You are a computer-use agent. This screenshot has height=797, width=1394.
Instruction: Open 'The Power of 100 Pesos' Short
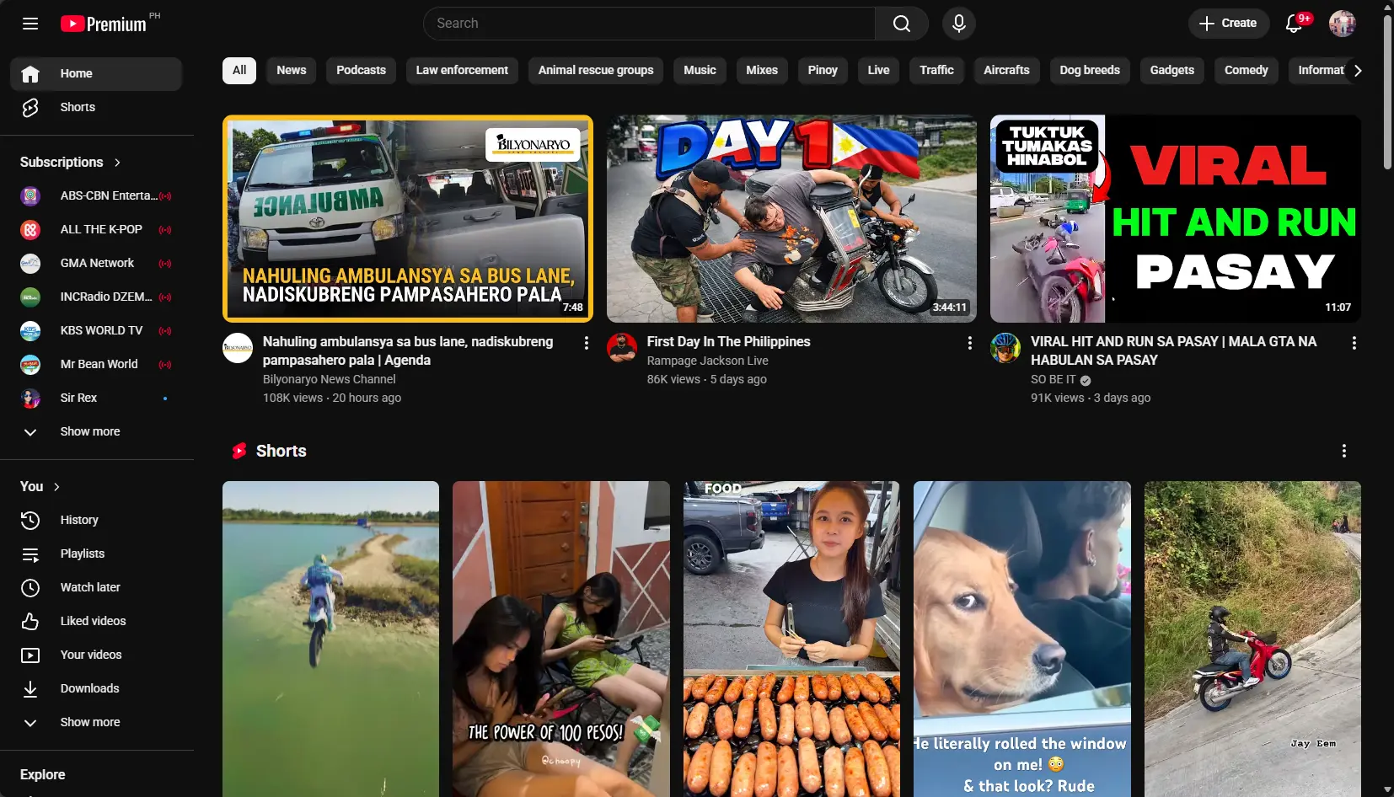(561, 639)
